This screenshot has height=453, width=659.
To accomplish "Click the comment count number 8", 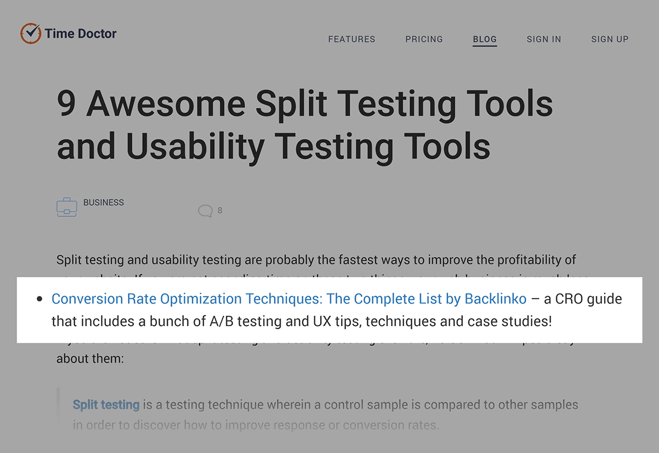I will pyautogui.click(x=220, y=210).
